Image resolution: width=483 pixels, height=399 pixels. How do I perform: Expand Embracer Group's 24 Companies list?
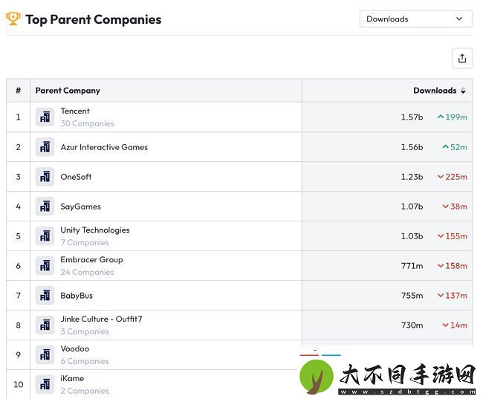87,273
